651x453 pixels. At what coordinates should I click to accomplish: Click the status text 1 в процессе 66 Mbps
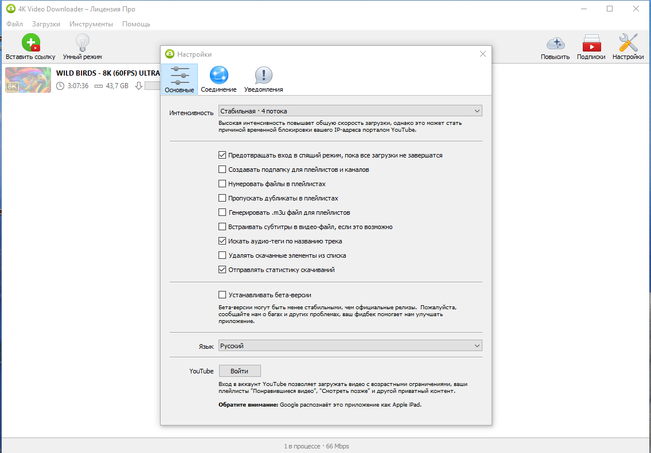(x=317, y=446)
